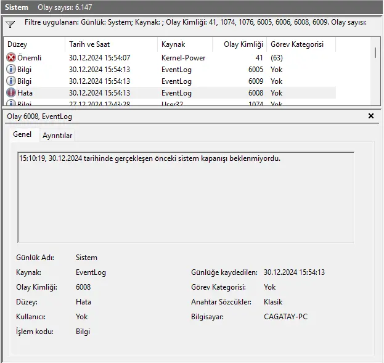
Task: Click the Olay 6008, EventLog pane title
Action: [x=39, y=116]
